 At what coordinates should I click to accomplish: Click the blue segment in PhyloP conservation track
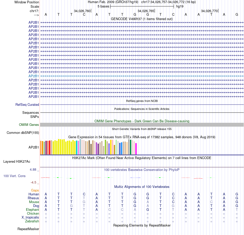tap(135, 178)
